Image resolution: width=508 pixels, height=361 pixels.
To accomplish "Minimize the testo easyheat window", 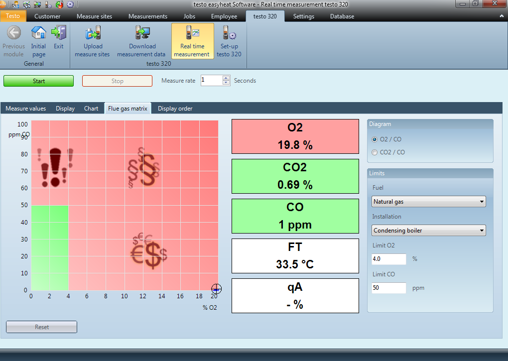I will pos(463,4).
